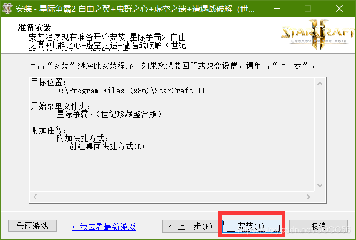Click the horizontal scrollbar track in summary box
The image size is (356, 240).
tap(172, 197)
